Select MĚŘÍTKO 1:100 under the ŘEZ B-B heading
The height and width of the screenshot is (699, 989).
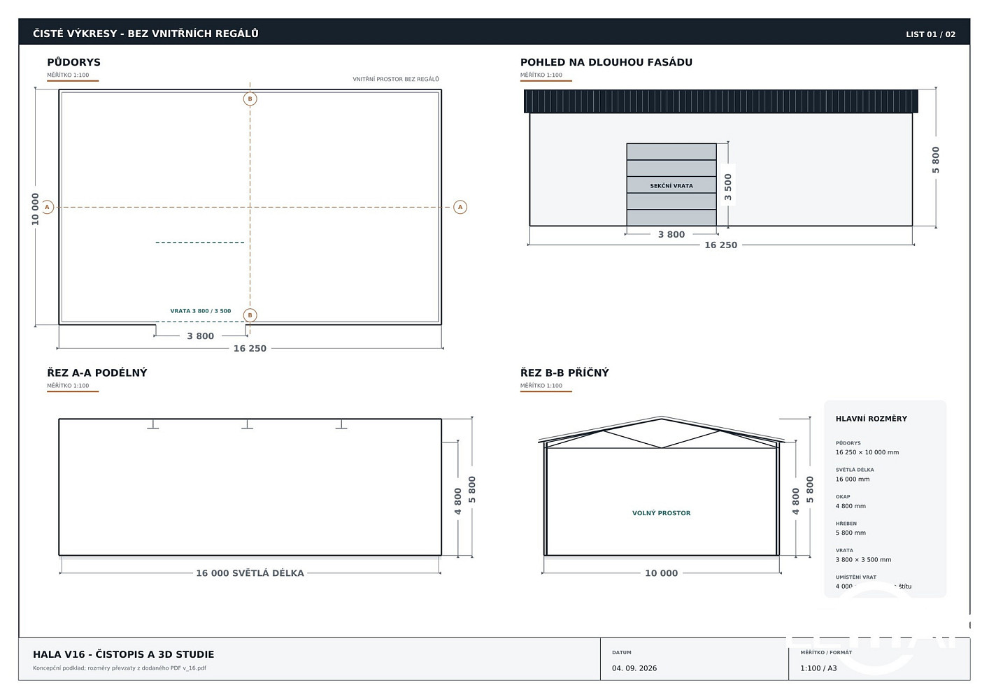pos(541,386)
